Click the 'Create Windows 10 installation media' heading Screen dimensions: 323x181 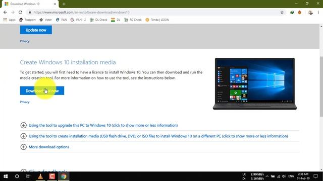(x=68, y=62)
